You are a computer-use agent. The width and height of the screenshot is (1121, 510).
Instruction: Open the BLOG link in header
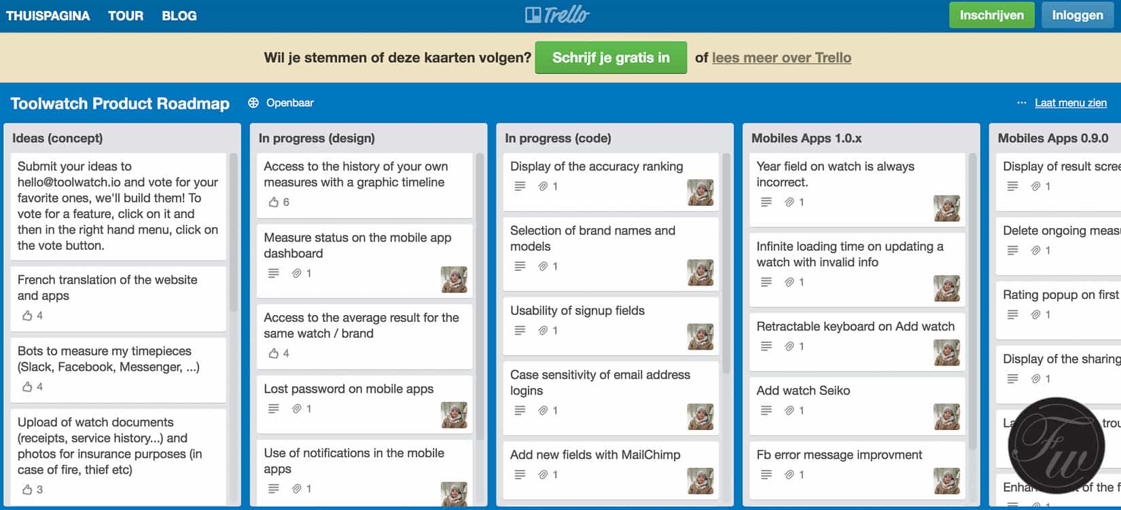point(179,16)
